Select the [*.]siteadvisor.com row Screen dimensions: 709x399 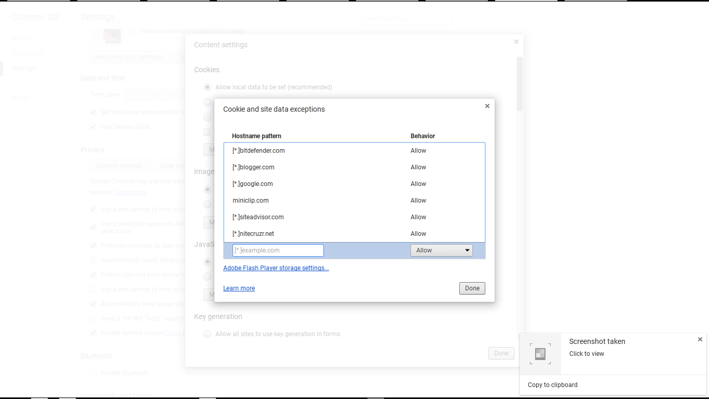(354, 217)
